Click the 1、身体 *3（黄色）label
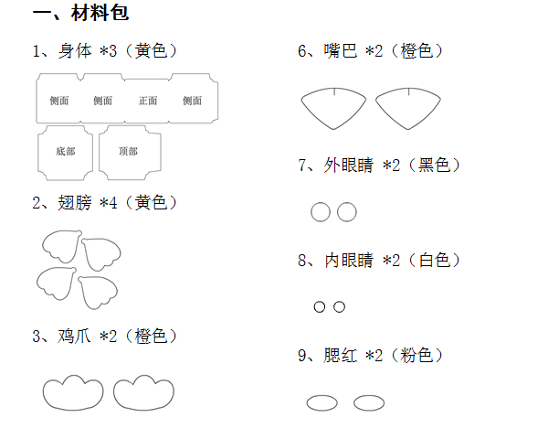 tap(104, 51)
